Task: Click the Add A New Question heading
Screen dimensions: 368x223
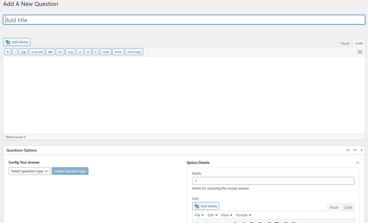Action: pos(31,4)
